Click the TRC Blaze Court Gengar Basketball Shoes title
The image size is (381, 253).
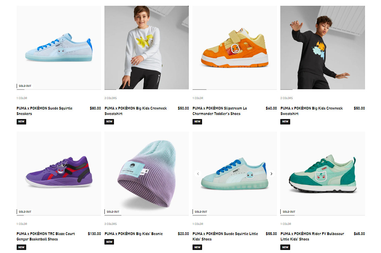(46, 236)
